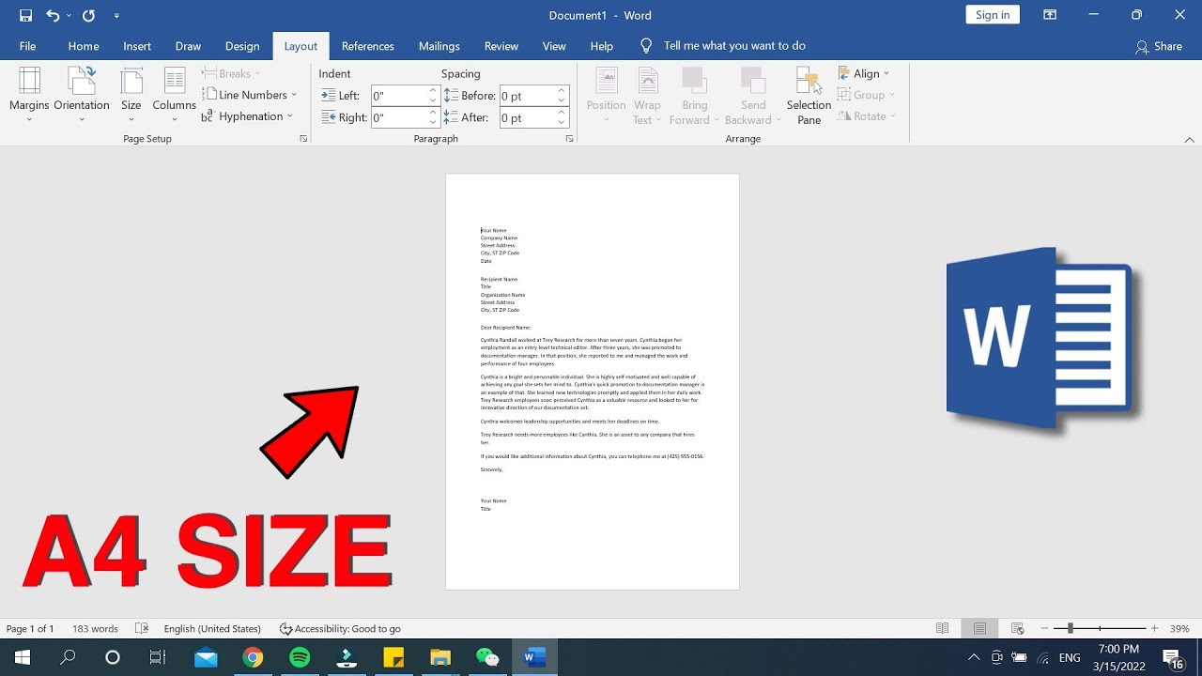
Task: Switch to the Mailings tab
Action: (439, 46)
